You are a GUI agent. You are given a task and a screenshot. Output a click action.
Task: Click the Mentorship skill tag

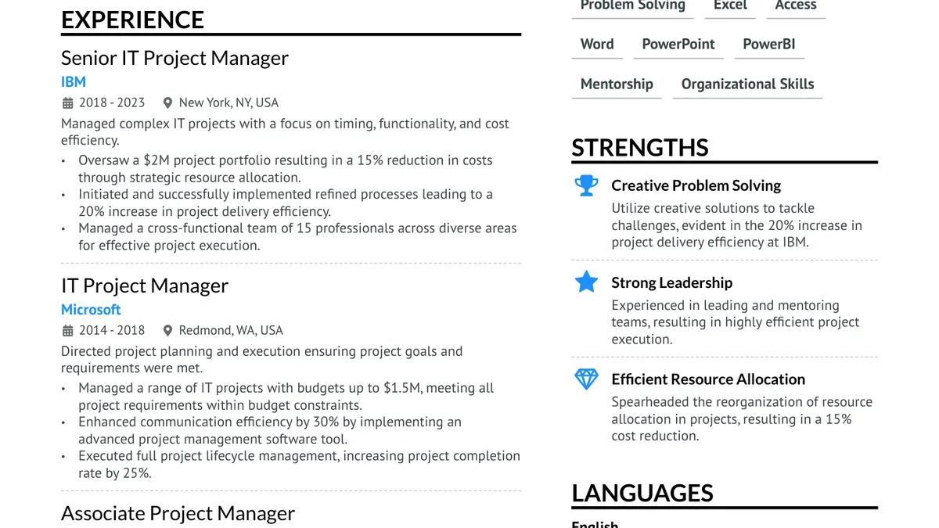[x=617, y=84]
